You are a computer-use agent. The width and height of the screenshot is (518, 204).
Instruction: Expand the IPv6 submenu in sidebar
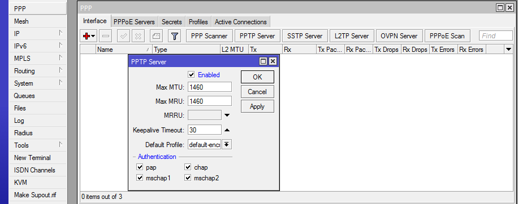point(61,46)
